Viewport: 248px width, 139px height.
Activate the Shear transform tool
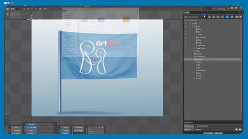point(31,133)
